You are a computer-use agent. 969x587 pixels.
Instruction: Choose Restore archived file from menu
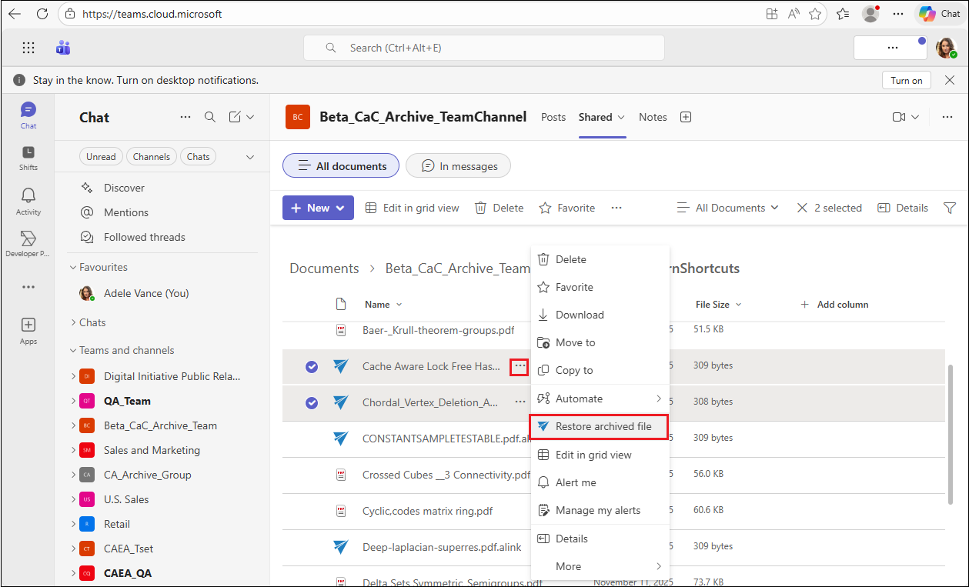pyautogui.click(x=603, y=426)
